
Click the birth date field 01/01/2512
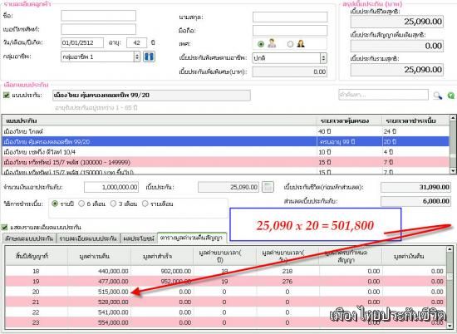click(x=82, y=42)
